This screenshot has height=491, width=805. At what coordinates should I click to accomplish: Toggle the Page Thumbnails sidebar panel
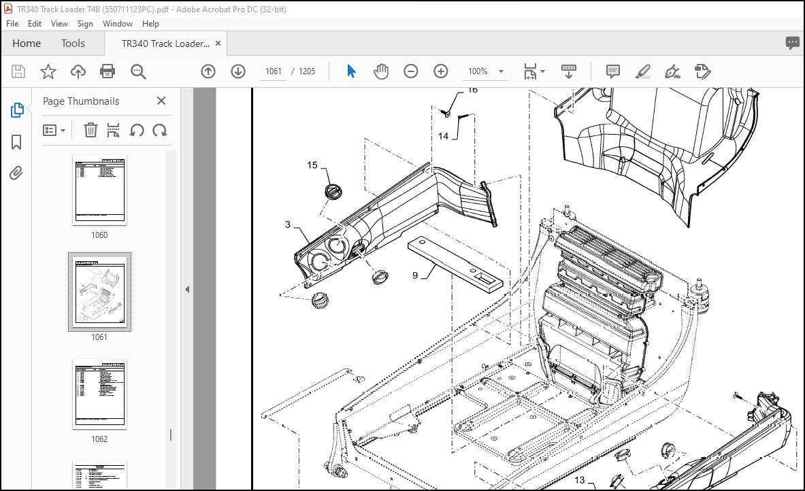(16, 109)
